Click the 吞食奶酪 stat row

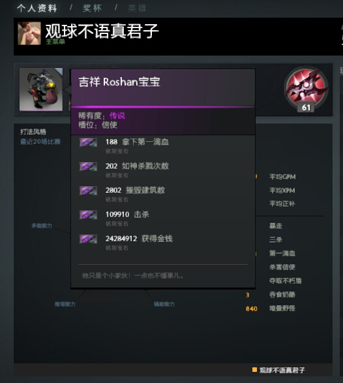(x=271, y=295)
